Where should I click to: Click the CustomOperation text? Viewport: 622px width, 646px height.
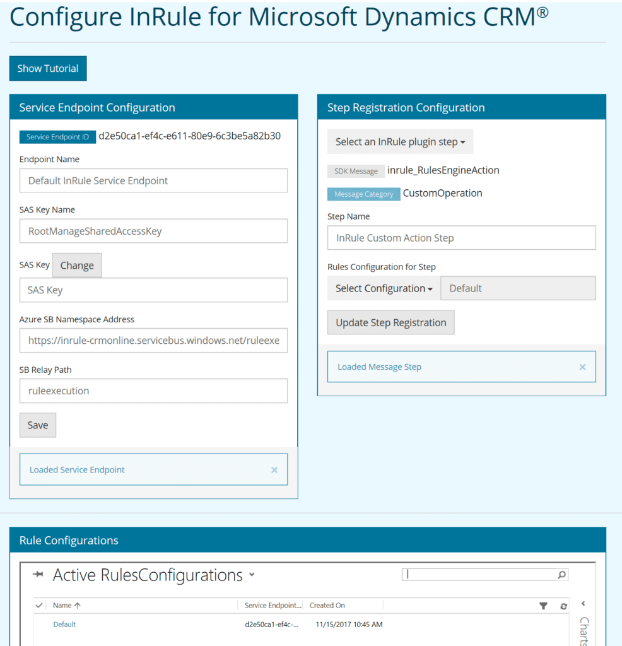point(442,193)
